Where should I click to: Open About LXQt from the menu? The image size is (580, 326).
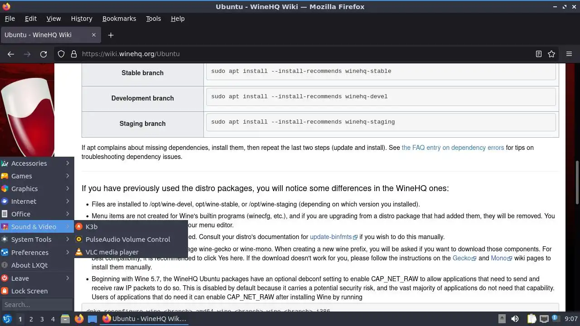pyautogui.click(x=37, y=265)
